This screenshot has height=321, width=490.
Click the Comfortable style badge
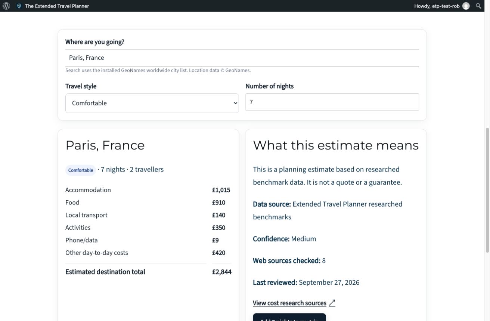click(x=81, y=170)
